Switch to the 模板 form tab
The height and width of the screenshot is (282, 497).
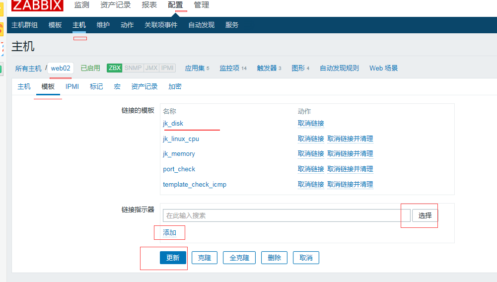pos(48,86)
